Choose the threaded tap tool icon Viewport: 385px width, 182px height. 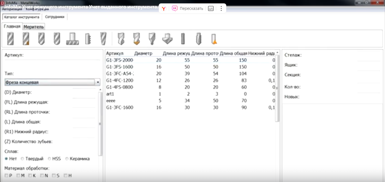(198, 39)
